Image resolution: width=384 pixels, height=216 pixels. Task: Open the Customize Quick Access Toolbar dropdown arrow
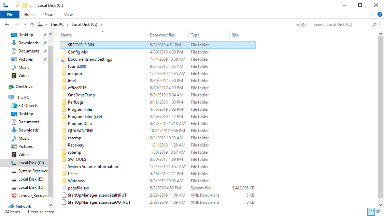point(31,5)
